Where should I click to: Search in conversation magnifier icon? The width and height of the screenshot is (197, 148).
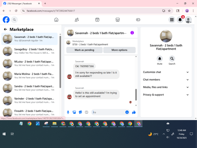pos(172,58)
